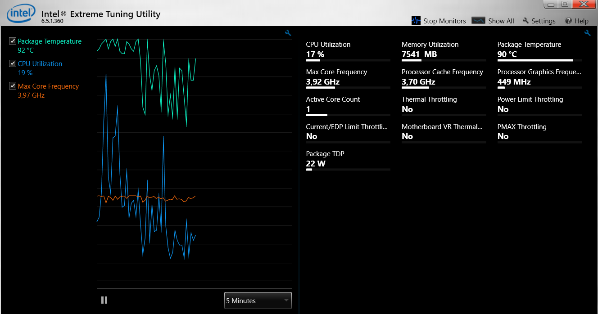This screenshot has height=314, width=598.
Task: Click the version number 6.5.1.360
Action: (52, 21)
